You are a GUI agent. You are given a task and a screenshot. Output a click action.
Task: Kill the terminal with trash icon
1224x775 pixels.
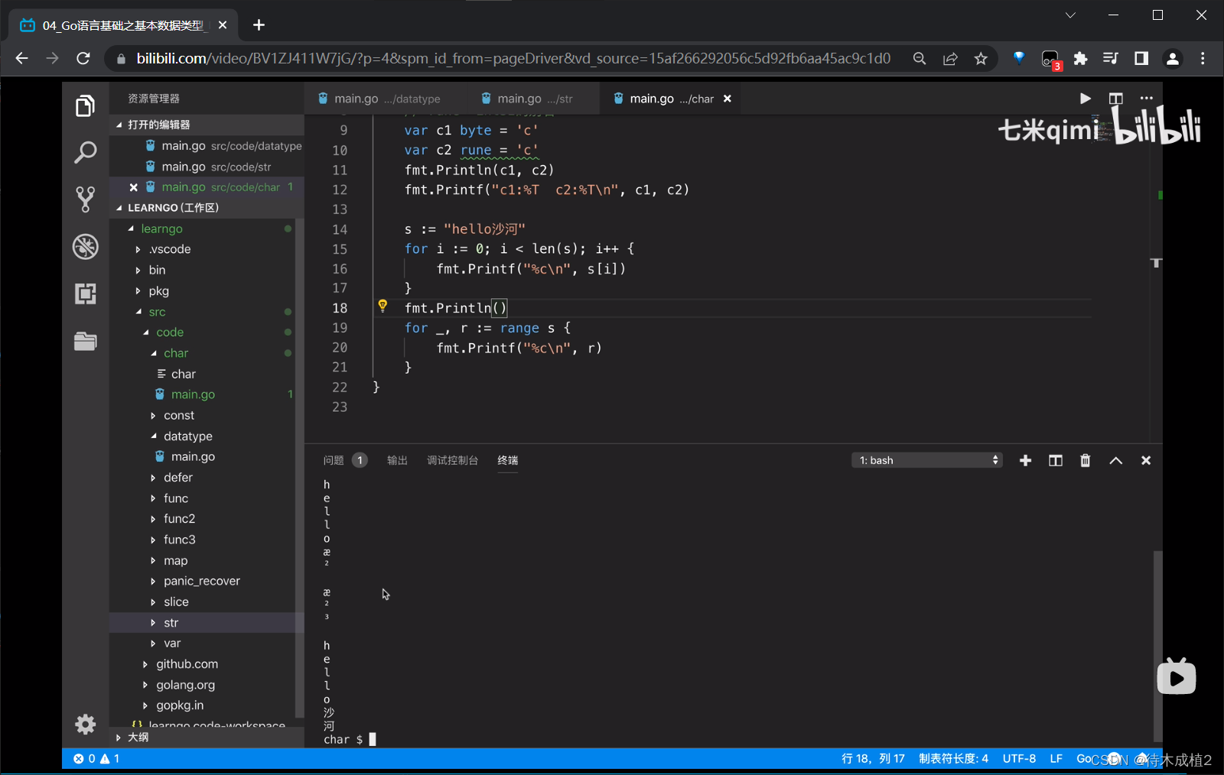click(1085, 460)
